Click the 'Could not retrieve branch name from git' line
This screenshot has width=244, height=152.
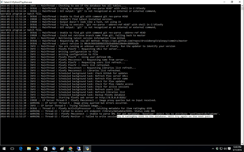coord(73,35)
